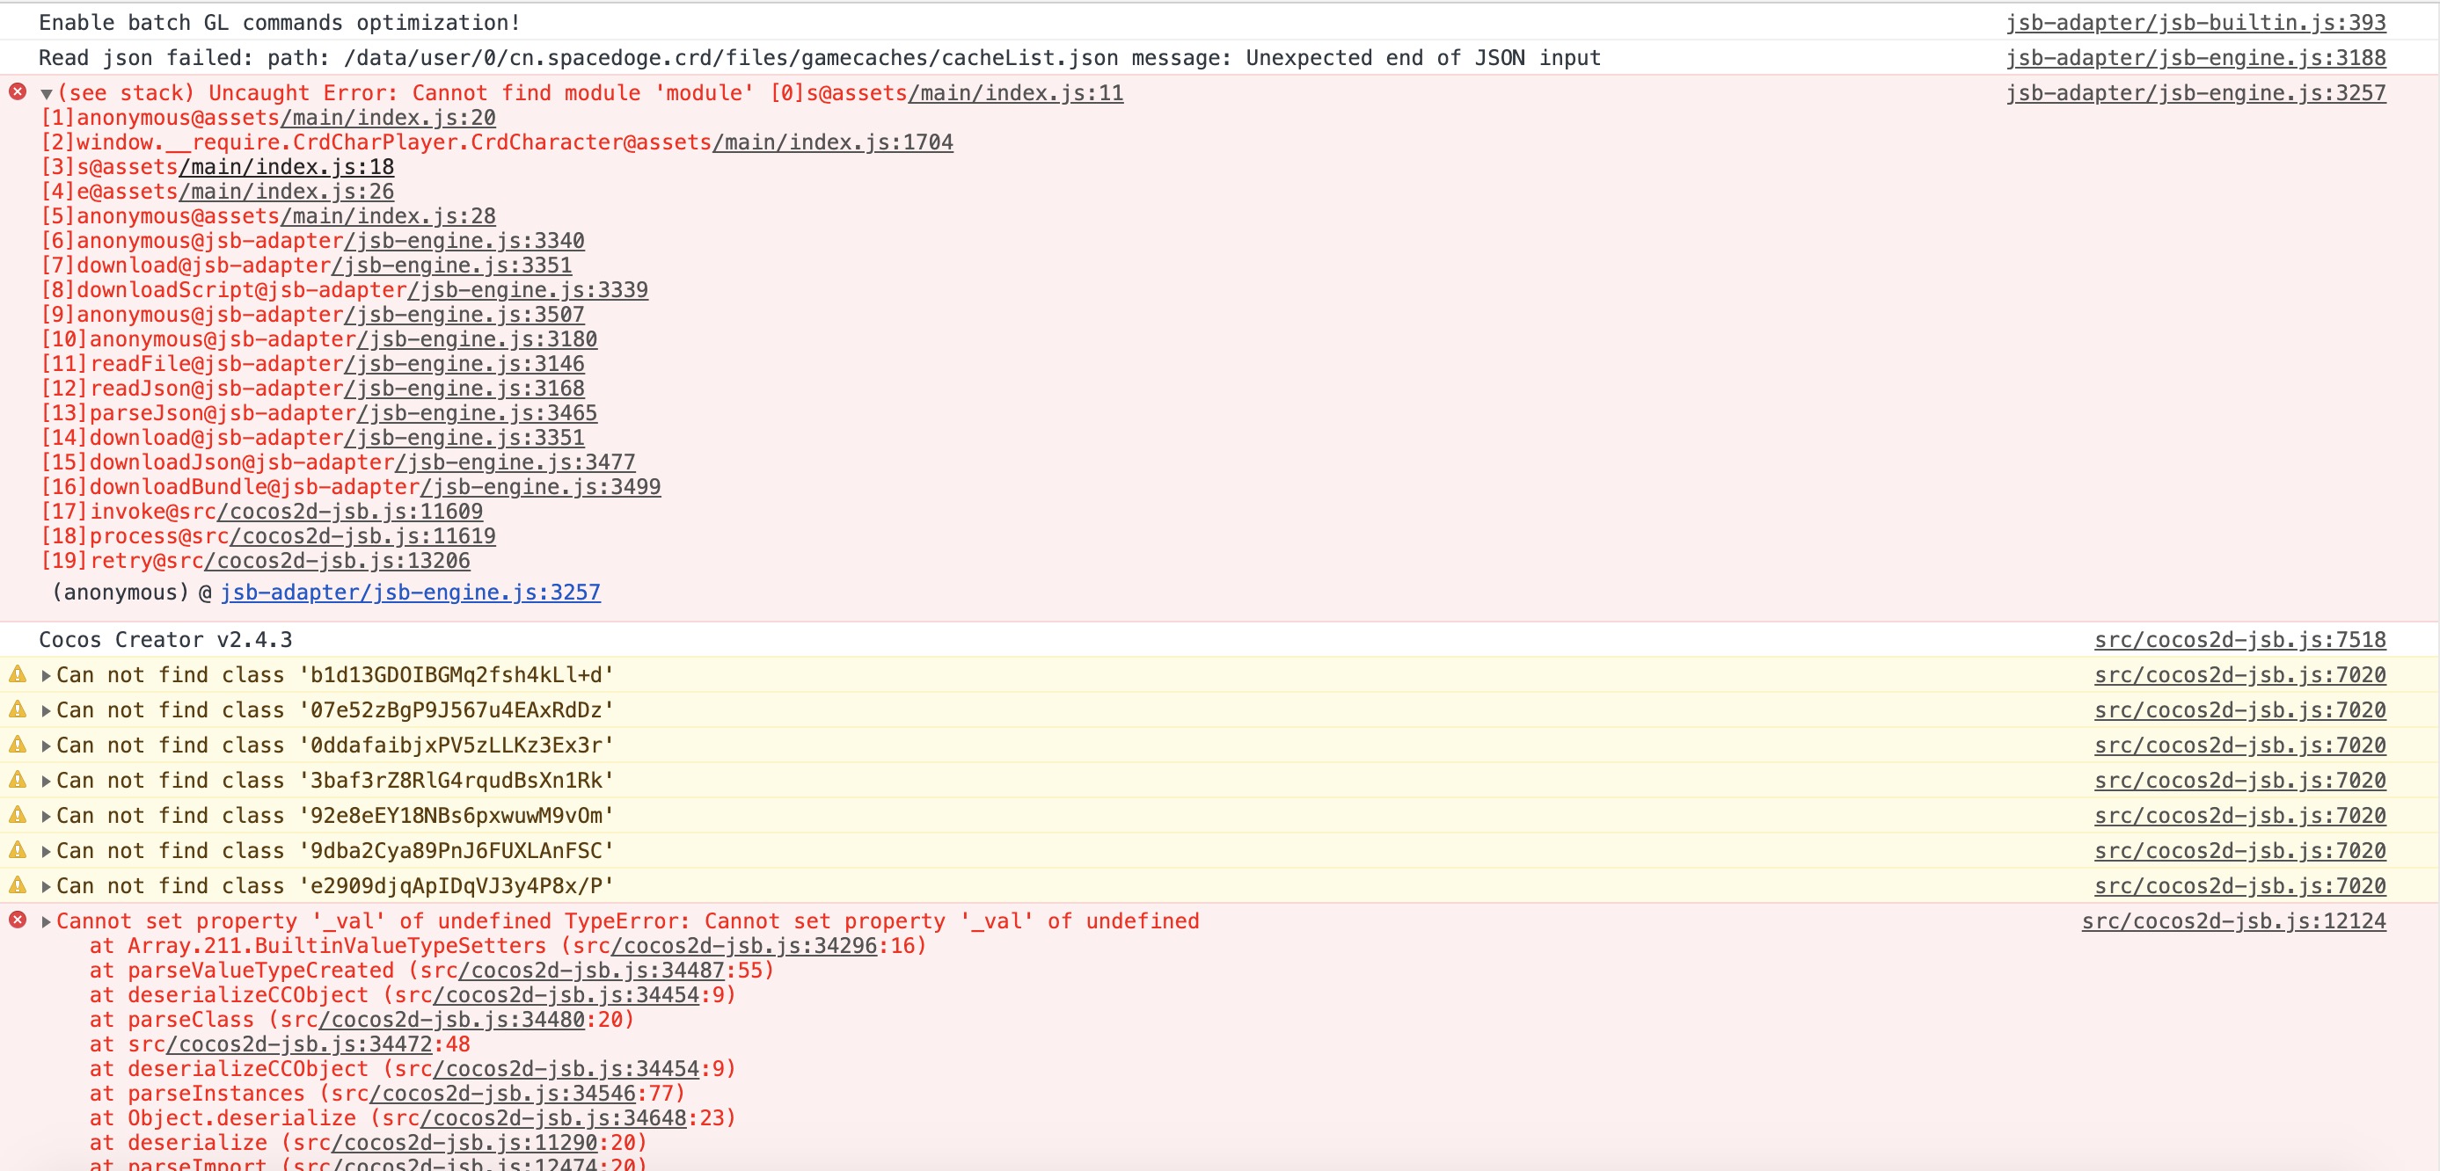Expand warning for class '3baf3rZ8RlG4rqudBsXn1Rk'
The width and height of the screenshot is (2440, 1171).
(46, 781)
